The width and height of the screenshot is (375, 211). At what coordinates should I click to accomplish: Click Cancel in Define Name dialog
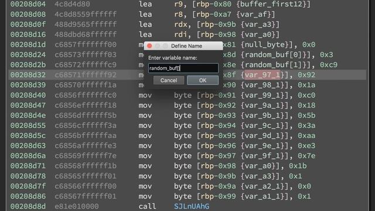[169, 80]
